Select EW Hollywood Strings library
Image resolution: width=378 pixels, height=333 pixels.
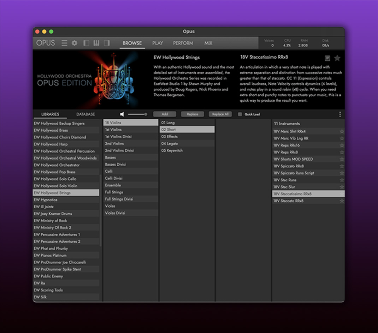(x=66, y=193)
